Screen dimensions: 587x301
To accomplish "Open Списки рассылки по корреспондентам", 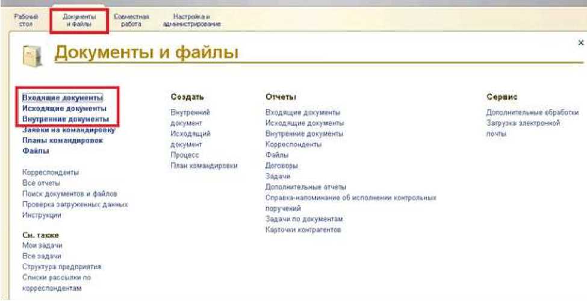I will [x=57, y=283].
